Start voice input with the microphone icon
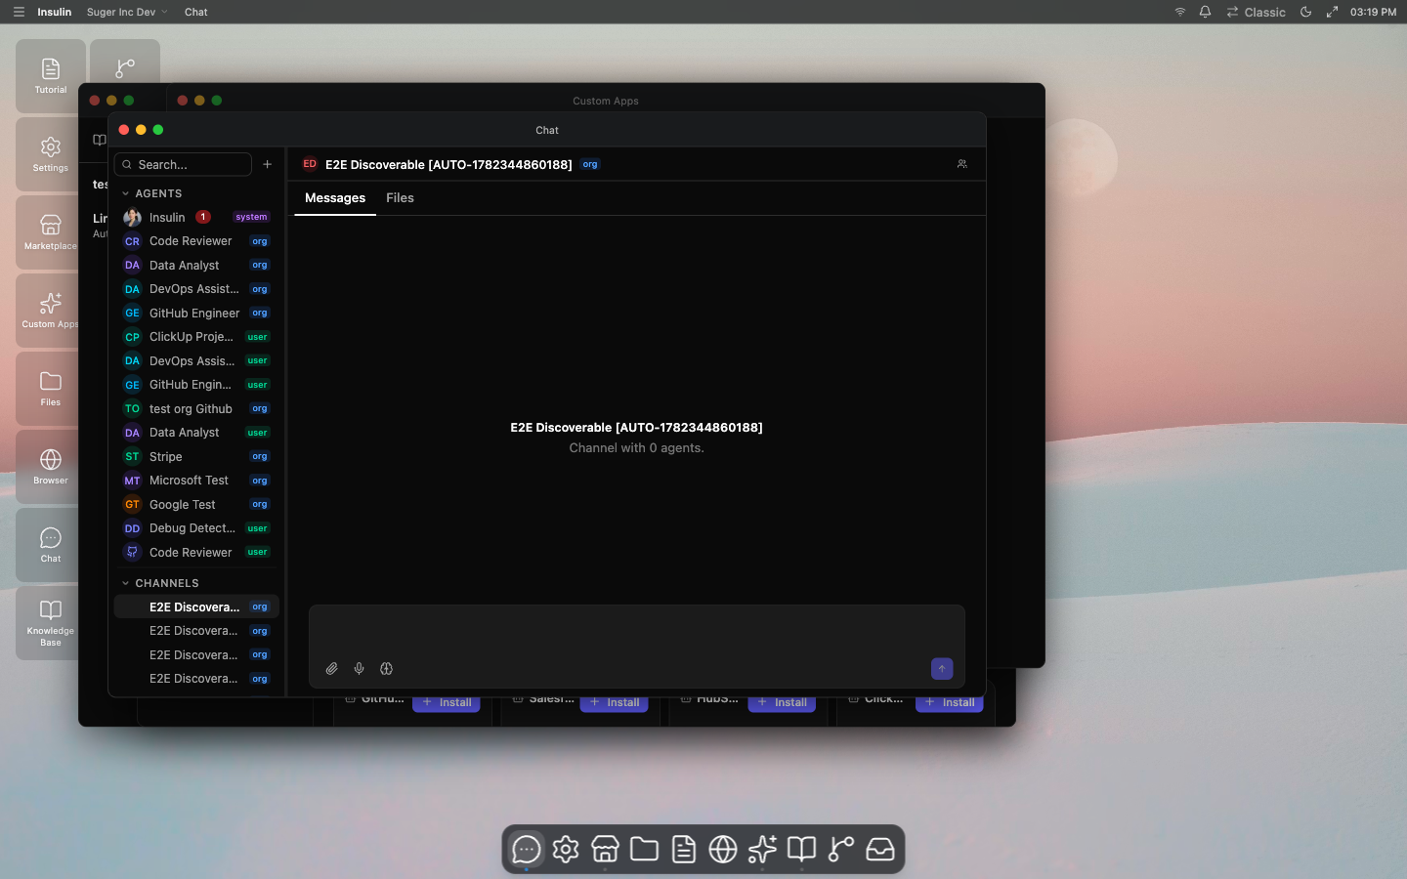The image size is (1407, 879). [x=359, y=669]
